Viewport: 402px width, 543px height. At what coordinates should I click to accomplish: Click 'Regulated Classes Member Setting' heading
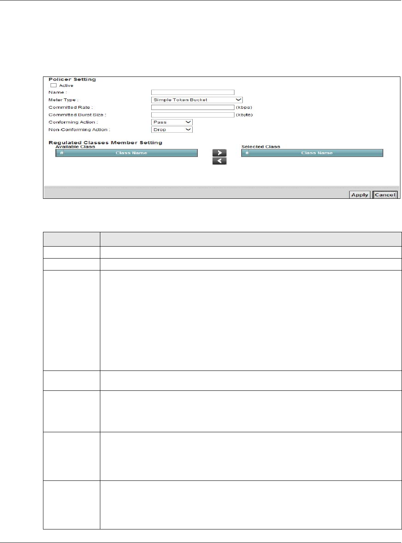[x=105, y=142]
